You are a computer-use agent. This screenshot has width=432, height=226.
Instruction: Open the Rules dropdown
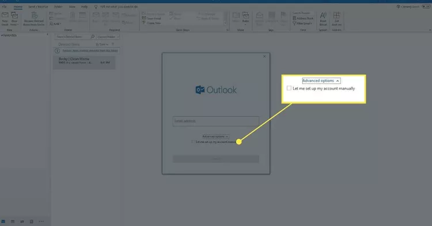[x=245, y=18]
